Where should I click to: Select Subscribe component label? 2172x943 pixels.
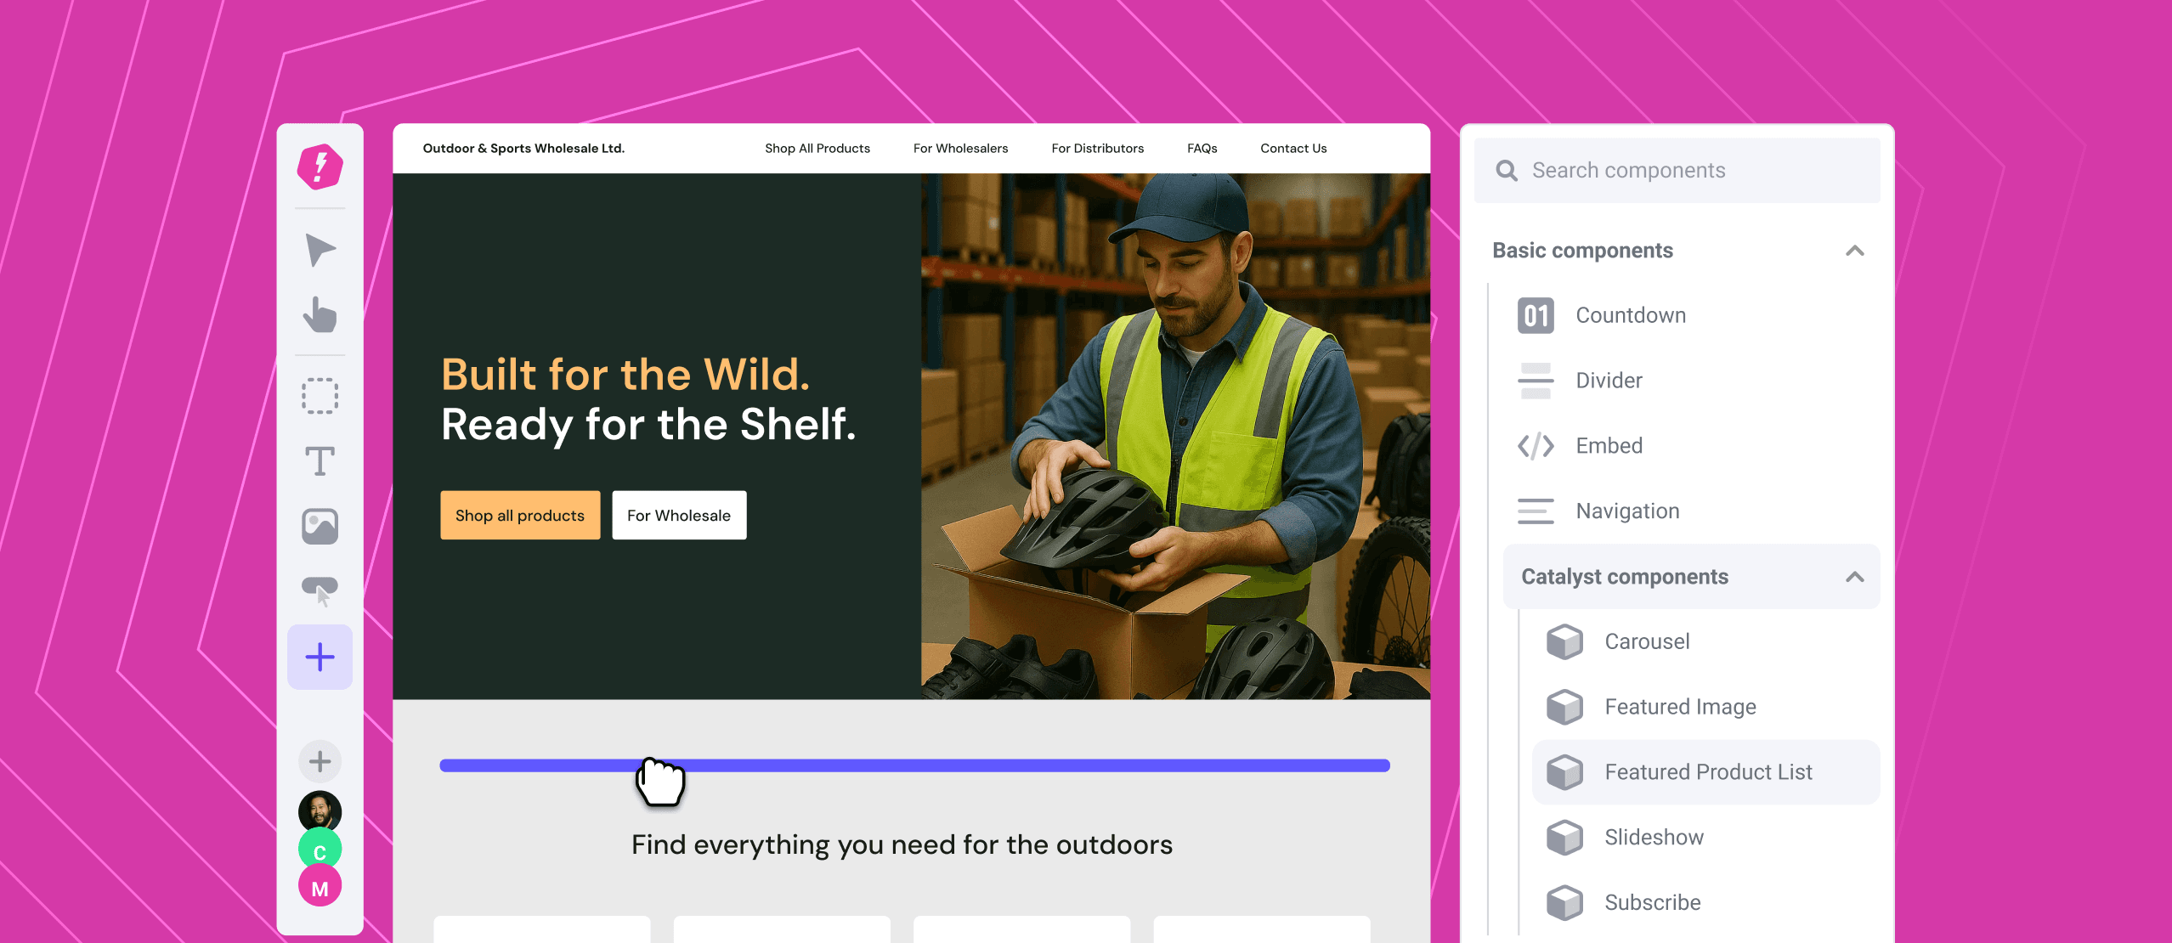(x=1652, y=903)
